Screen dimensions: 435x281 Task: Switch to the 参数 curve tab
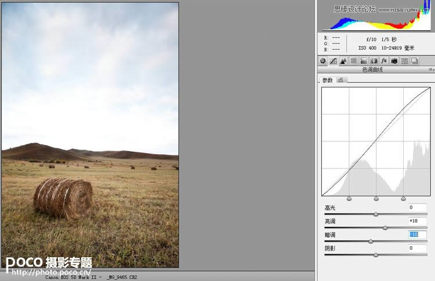pos(328,80)
